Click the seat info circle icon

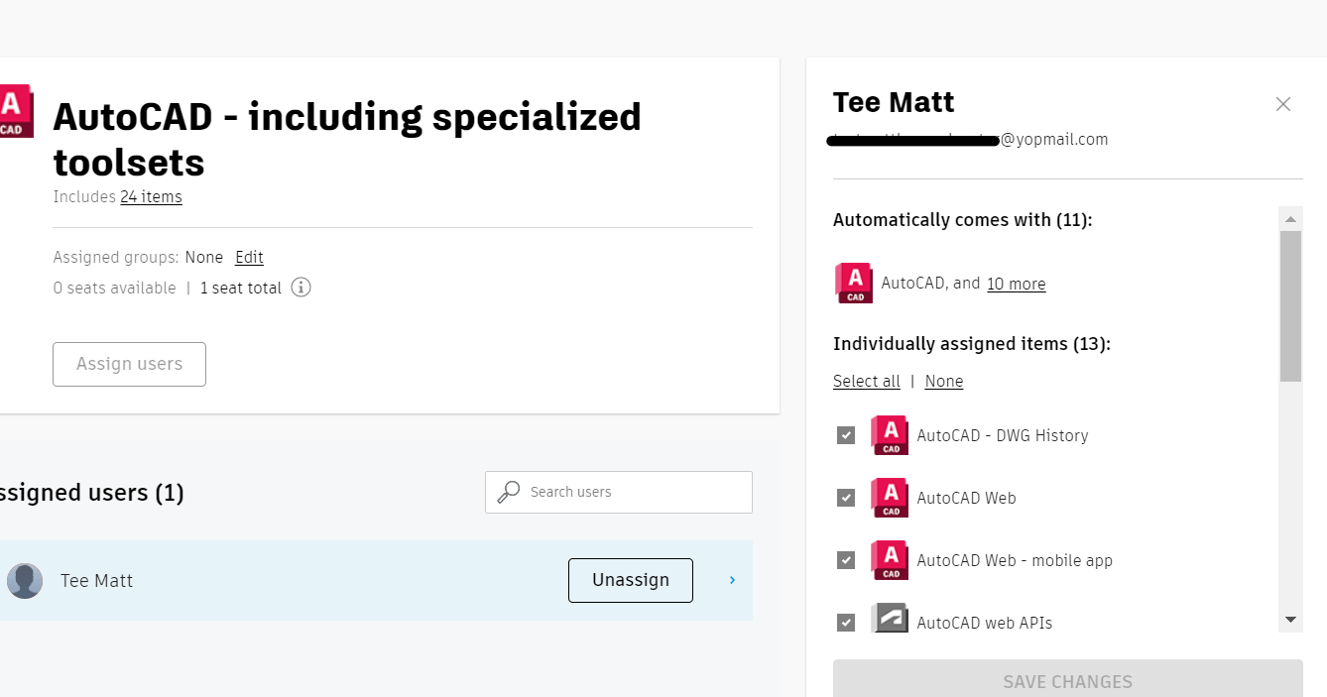pyautogui.click(x=301, y=289)
